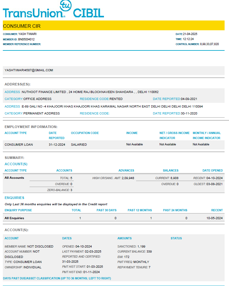
Task: Select the SALARIED occupation value
Action: pyautogui.click(x=79, y=144)
